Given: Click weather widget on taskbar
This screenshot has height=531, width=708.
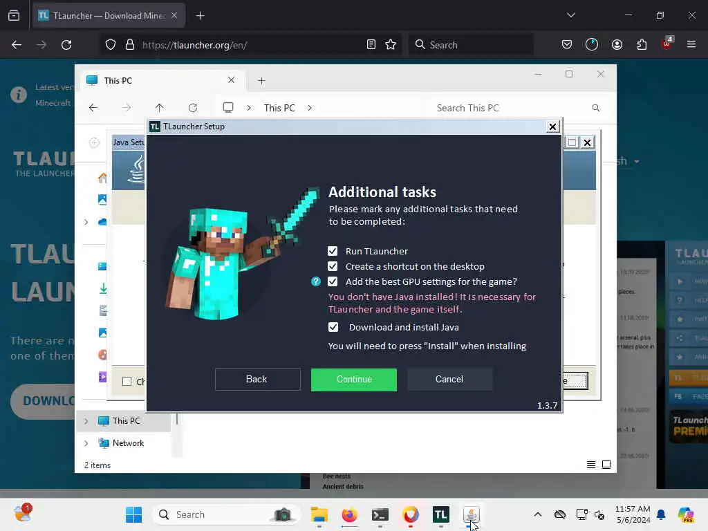Looking at the screenshot, I should (23, 514).
